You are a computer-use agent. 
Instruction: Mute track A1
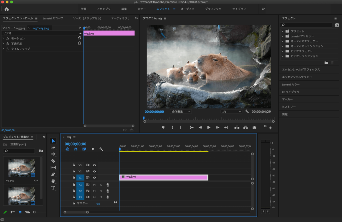pos(95,185)
